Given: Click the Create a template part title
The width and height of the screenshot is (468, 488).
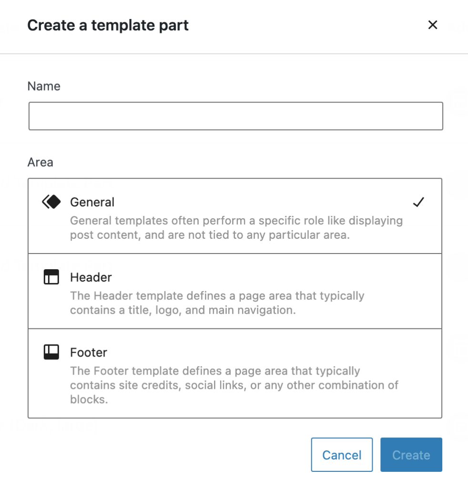Looking at the screenshot, I should 108,25.
